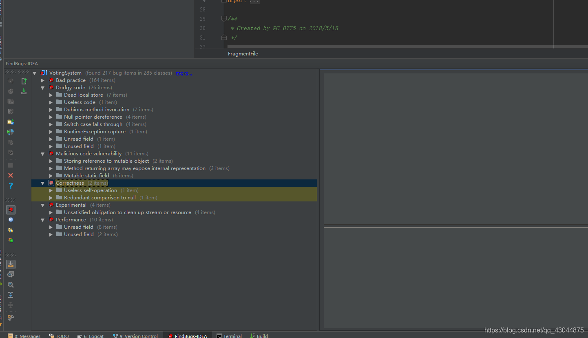Click the bug icon beside Correctness

(51, 183)
